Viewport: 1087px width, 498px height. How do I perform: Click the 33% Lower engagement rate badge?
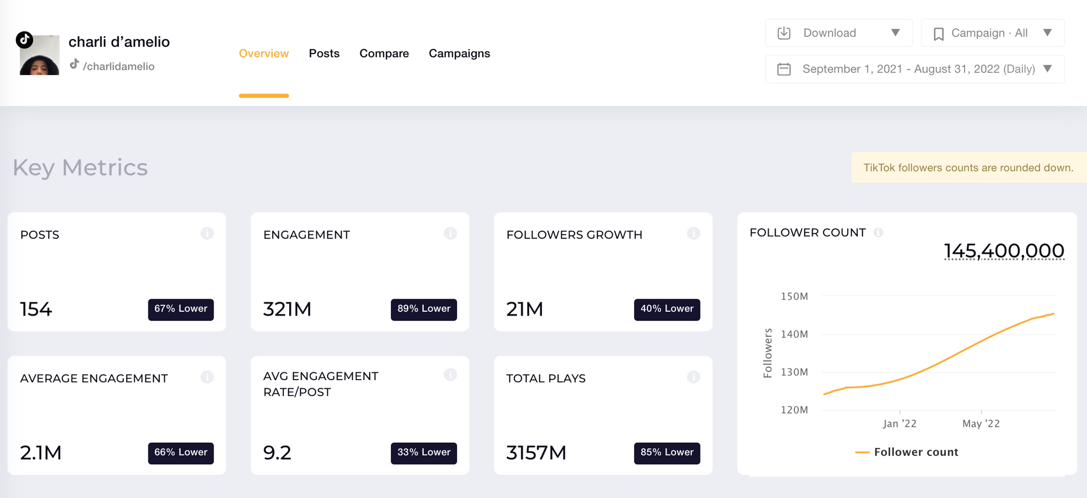tap(424, 453)
